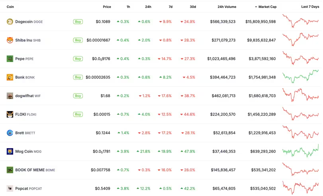Click the Popcat coin logo

point(10,188)
